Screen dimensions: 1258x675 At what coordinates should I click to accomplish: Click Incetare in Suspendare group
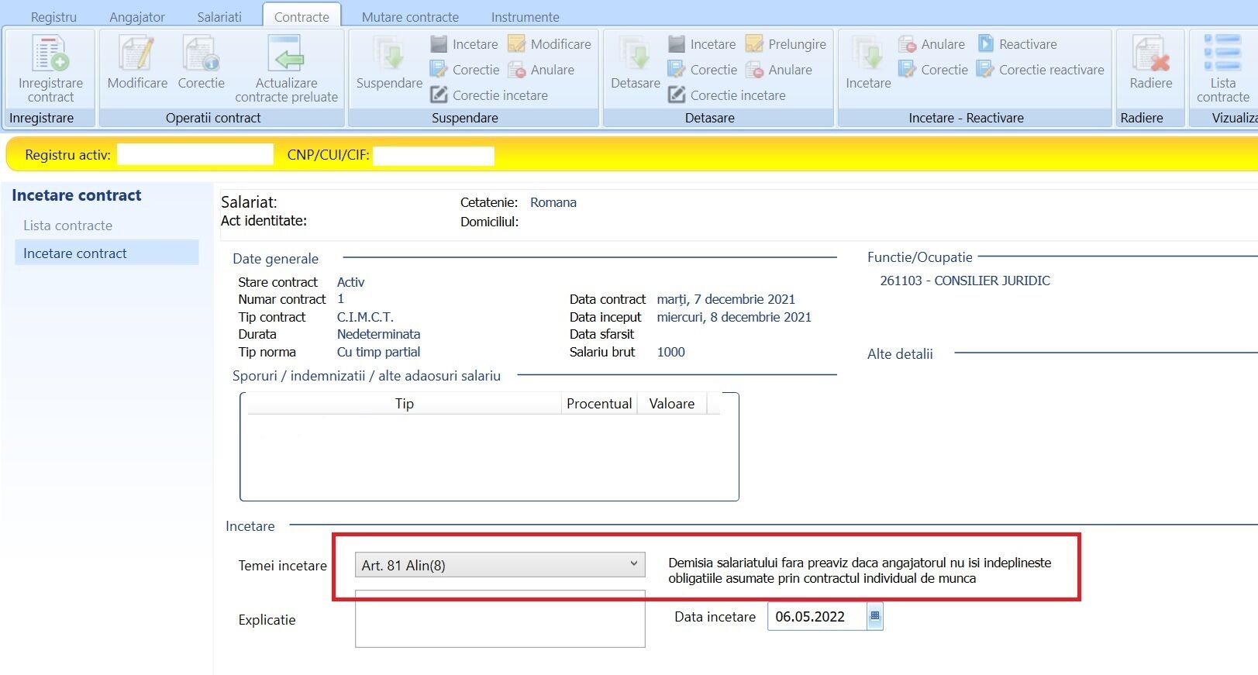pos(464,44)
